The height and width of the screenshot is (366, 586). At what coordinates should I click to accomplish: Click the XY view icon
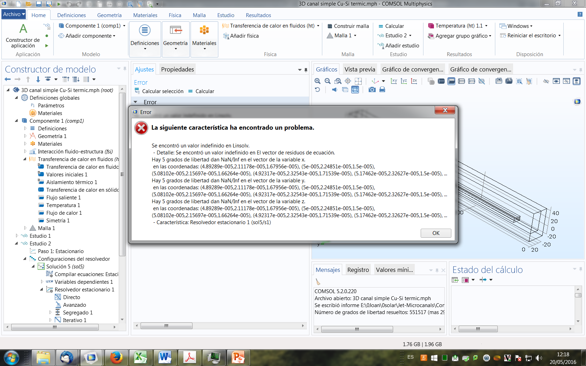tap(394, 81)
